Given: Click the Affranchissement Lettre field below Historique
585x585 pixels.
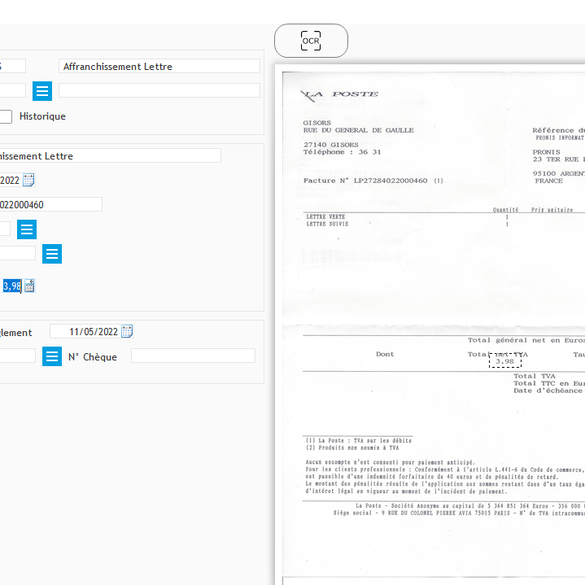Looking at the screenshot, I should [110, 155].
